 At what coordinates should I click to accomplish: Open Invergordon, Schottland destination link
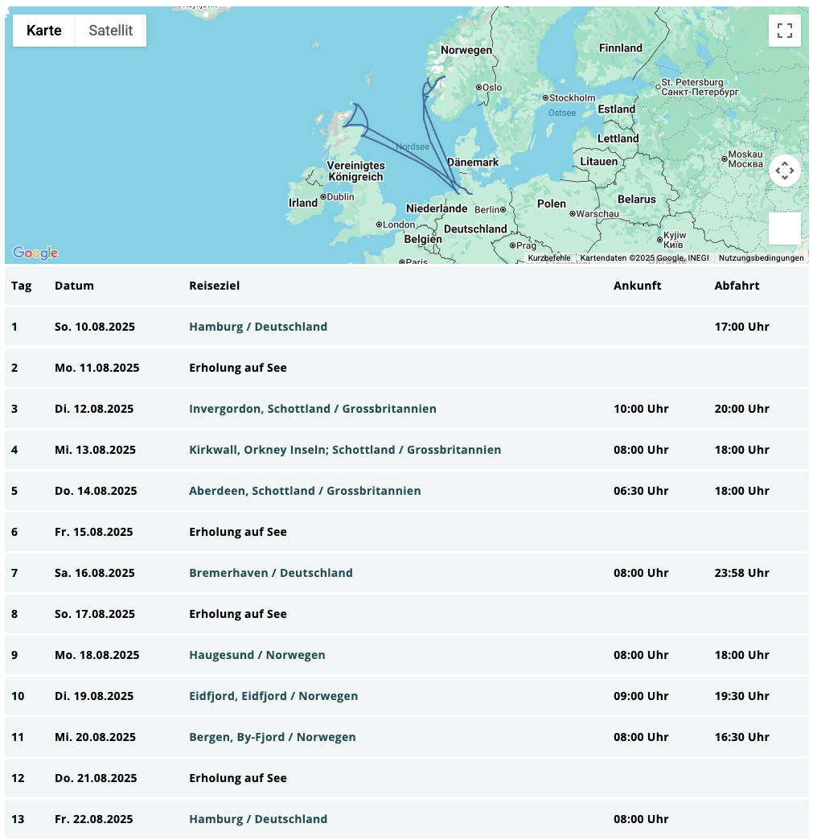pyautogui.click(x=313, y=409)
